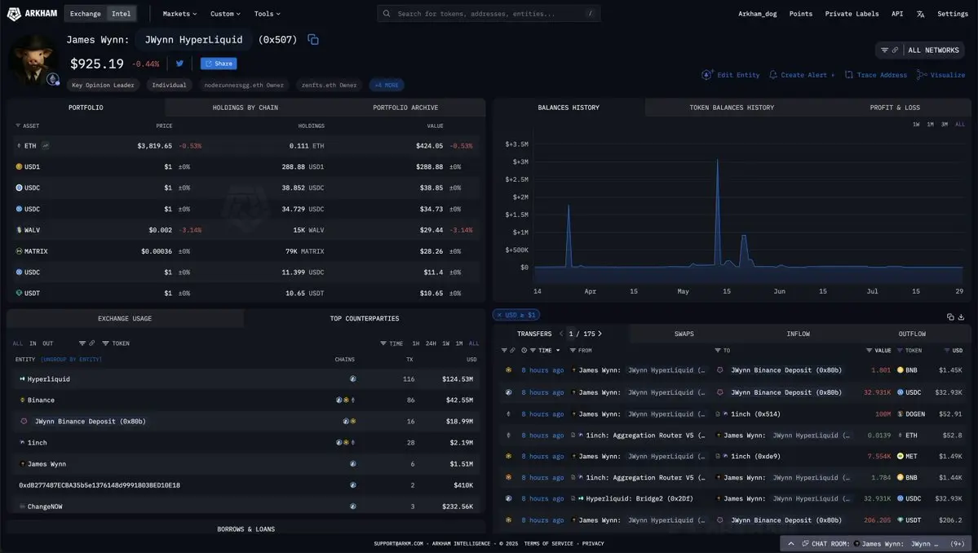978x553 pixels.
Task: Open Terms of Service footer link
Action: tap(548, 544)
